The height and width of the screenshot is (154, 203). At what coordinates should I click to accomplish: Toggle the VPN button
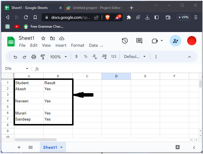tap(184, 17)
